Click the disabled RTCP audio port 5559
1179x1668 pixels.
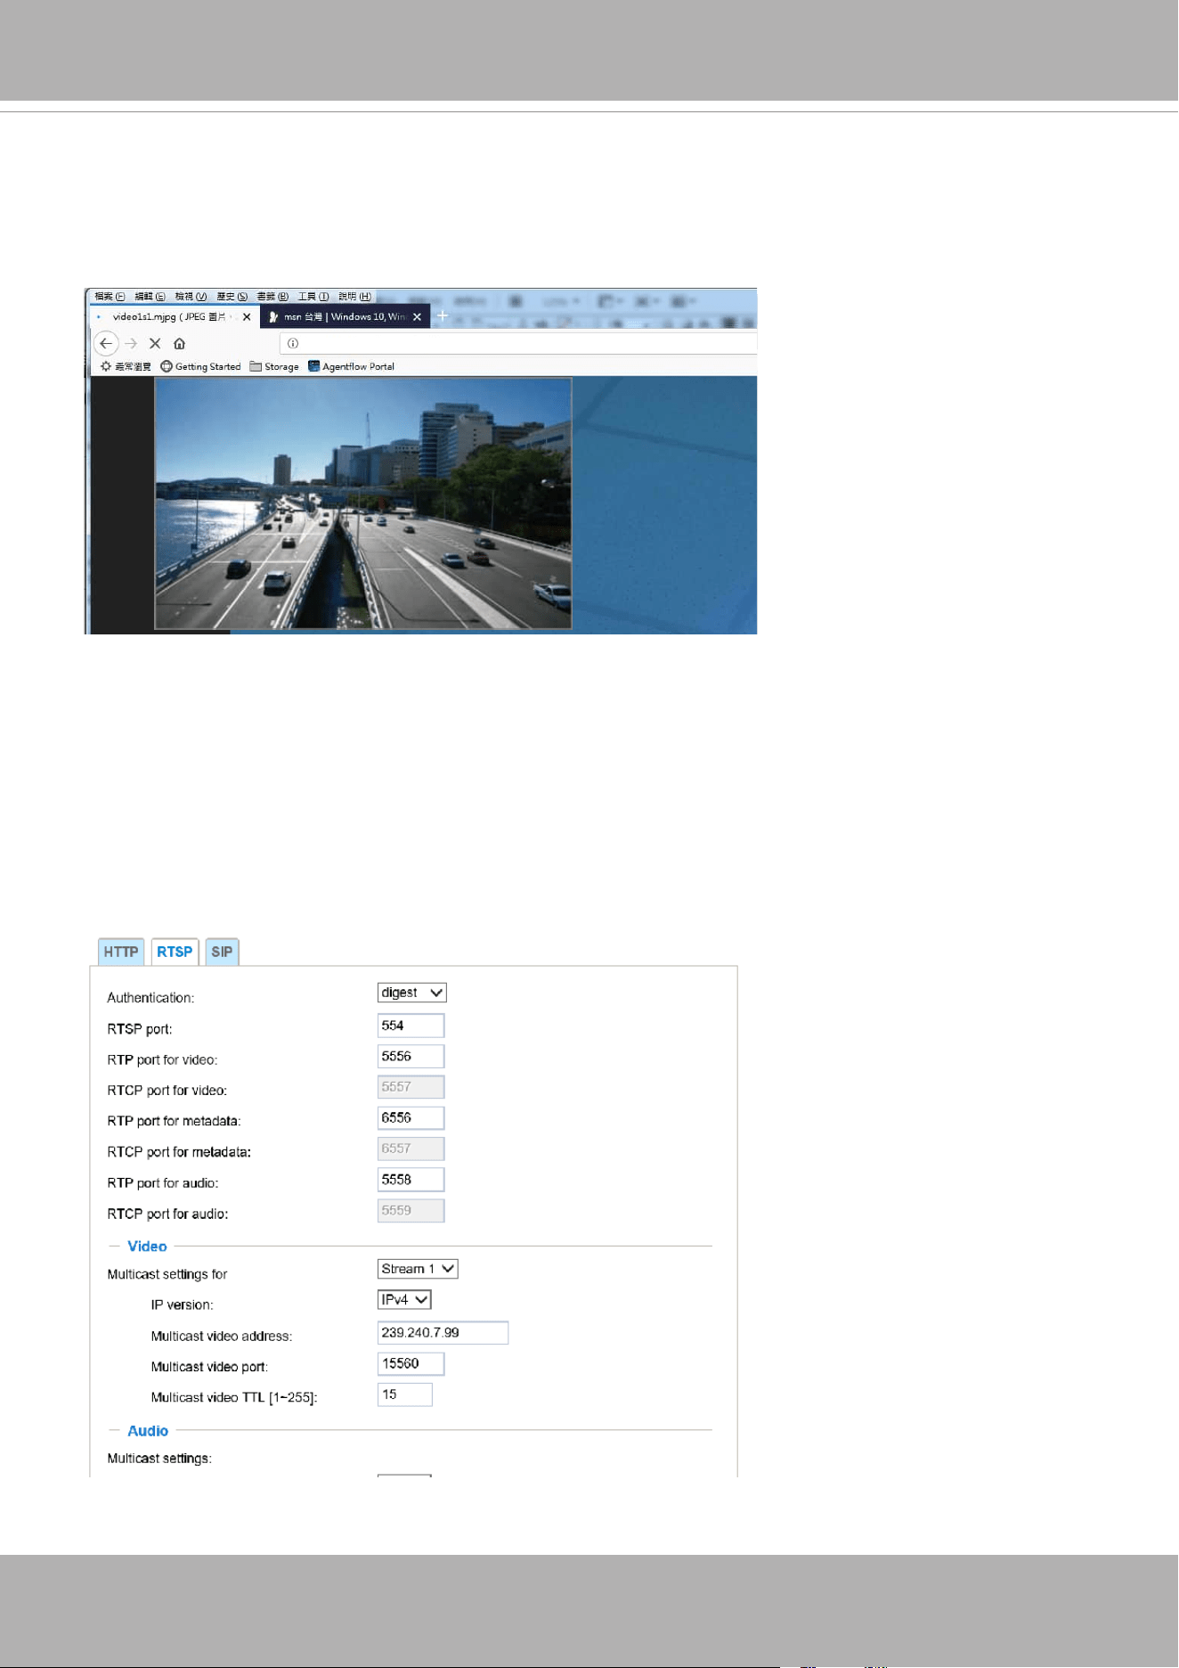click(411, 1211)
